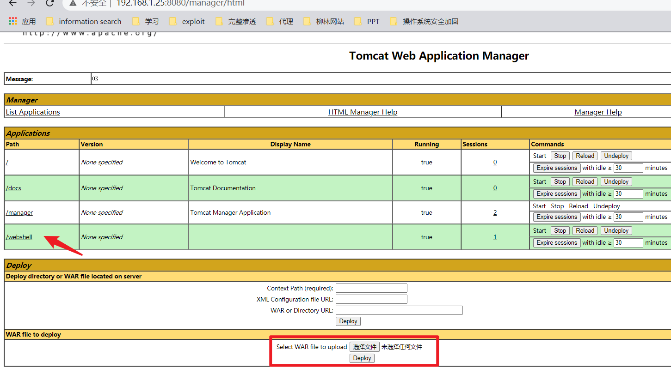Open the /webshell application link

[x=19, y=237]
